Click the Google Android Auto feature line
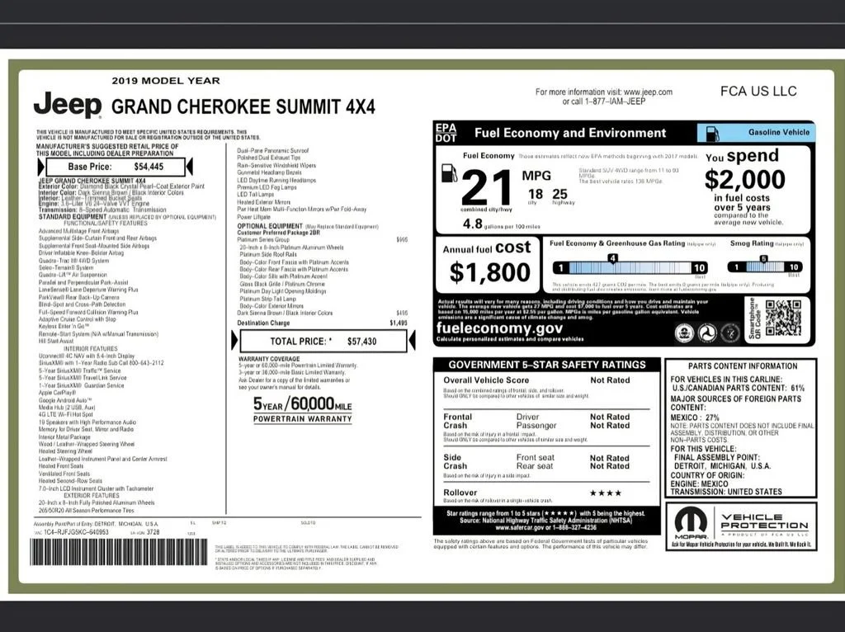This screenshot has width=845, height=632. [65, 400]
